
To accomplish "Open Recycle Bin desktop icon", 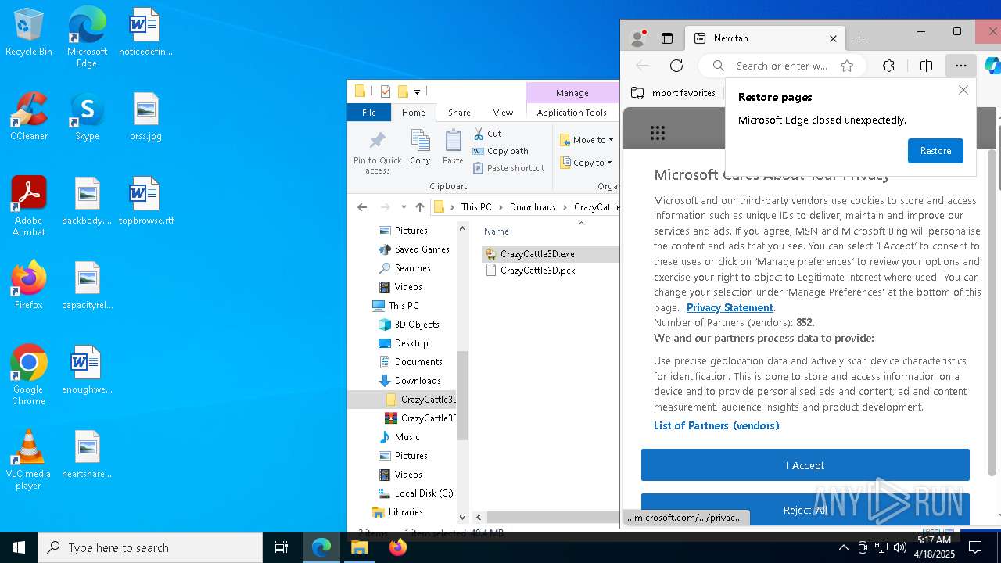I will pyautogui.click(x=28, y=33).
